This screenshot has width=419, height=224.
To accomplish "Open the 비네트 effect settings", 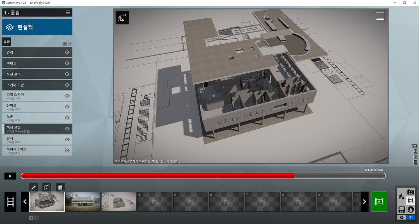I will 37,63.
